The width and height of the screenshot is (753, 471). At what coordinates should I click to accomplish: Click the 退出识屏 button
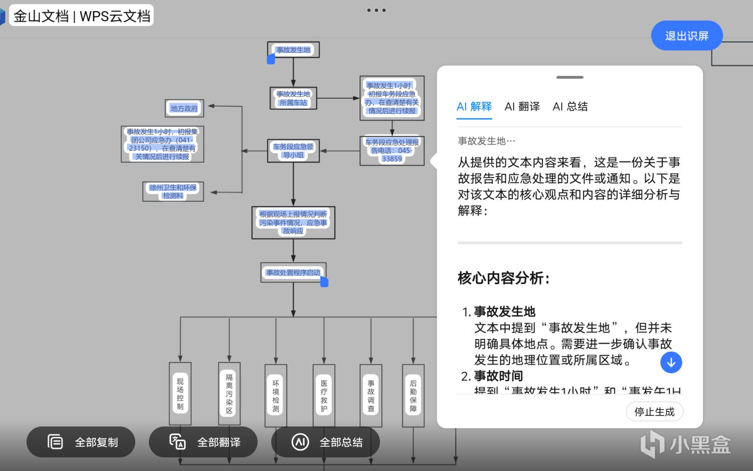coord(687,36)
